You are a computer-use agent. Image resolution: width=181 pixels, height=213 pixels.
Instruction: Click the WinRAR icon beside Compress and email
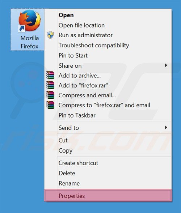(50, 95)
